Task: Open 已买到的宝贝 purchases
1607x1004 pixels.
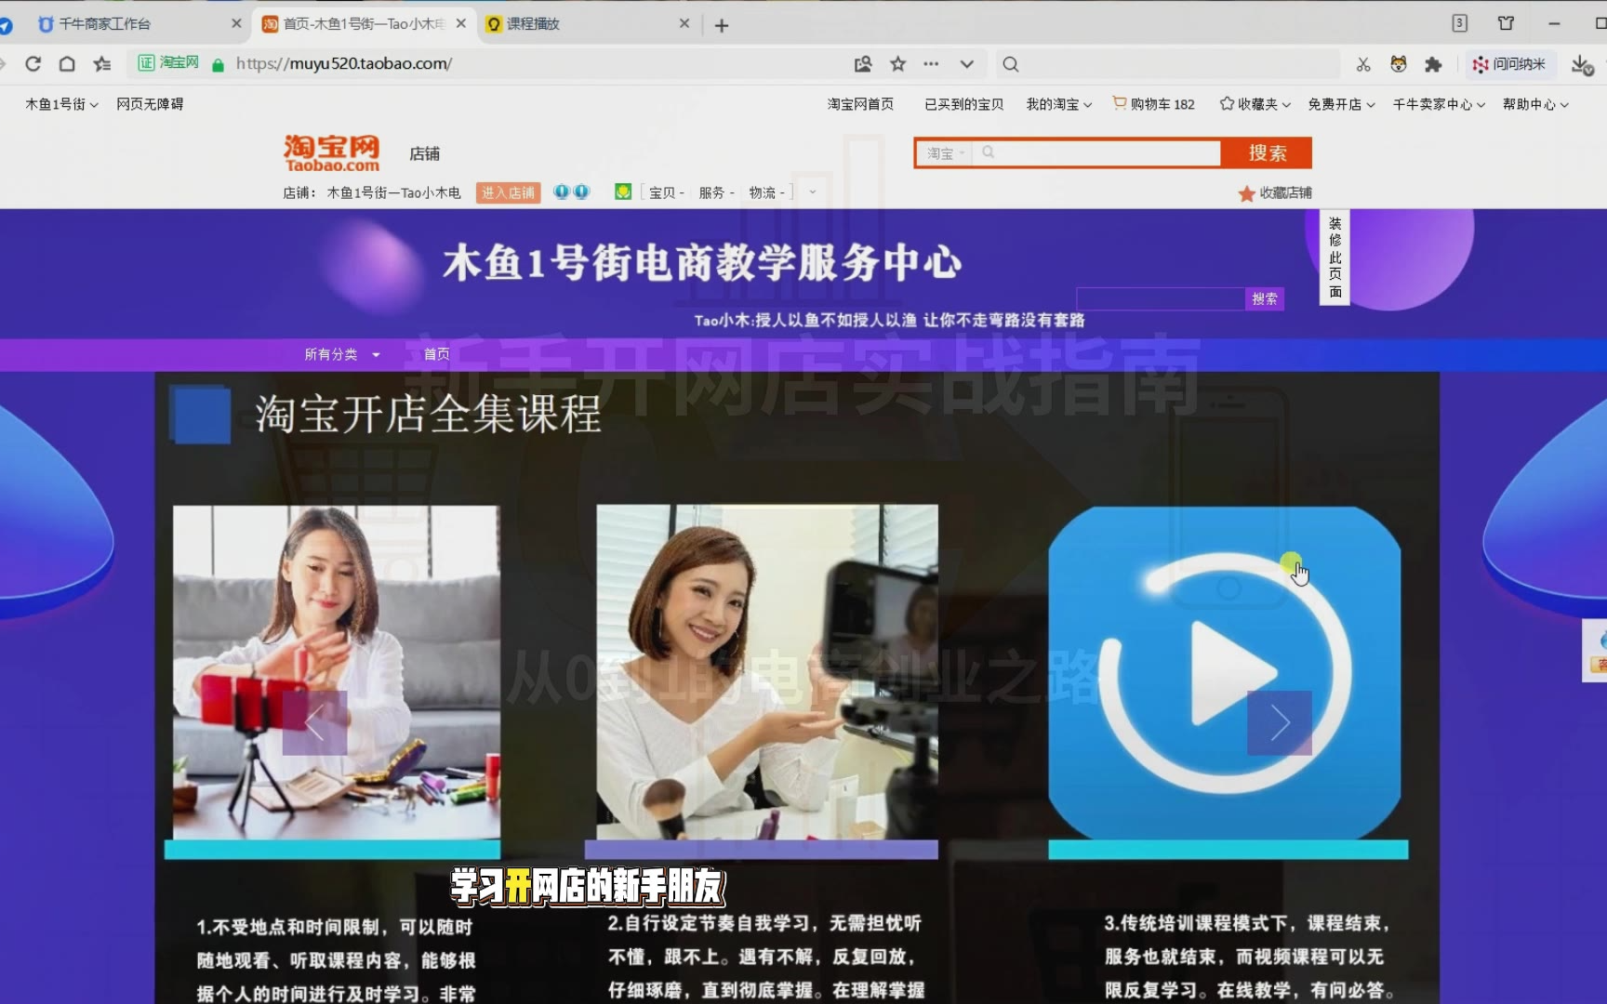Action: point(964,104)
